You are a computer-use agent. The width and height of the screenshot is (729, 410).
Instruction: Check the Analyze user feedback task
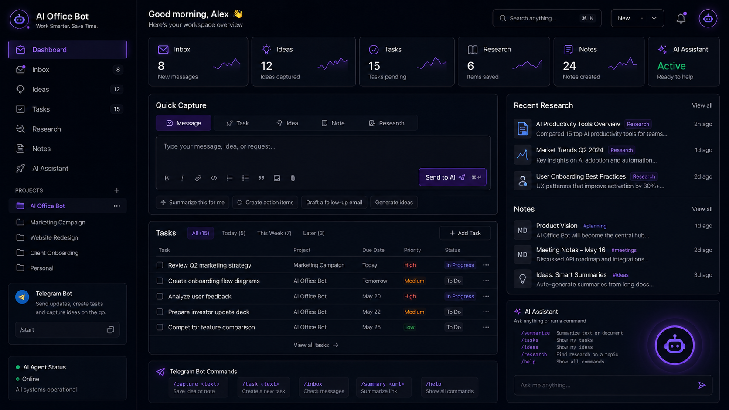160,296
